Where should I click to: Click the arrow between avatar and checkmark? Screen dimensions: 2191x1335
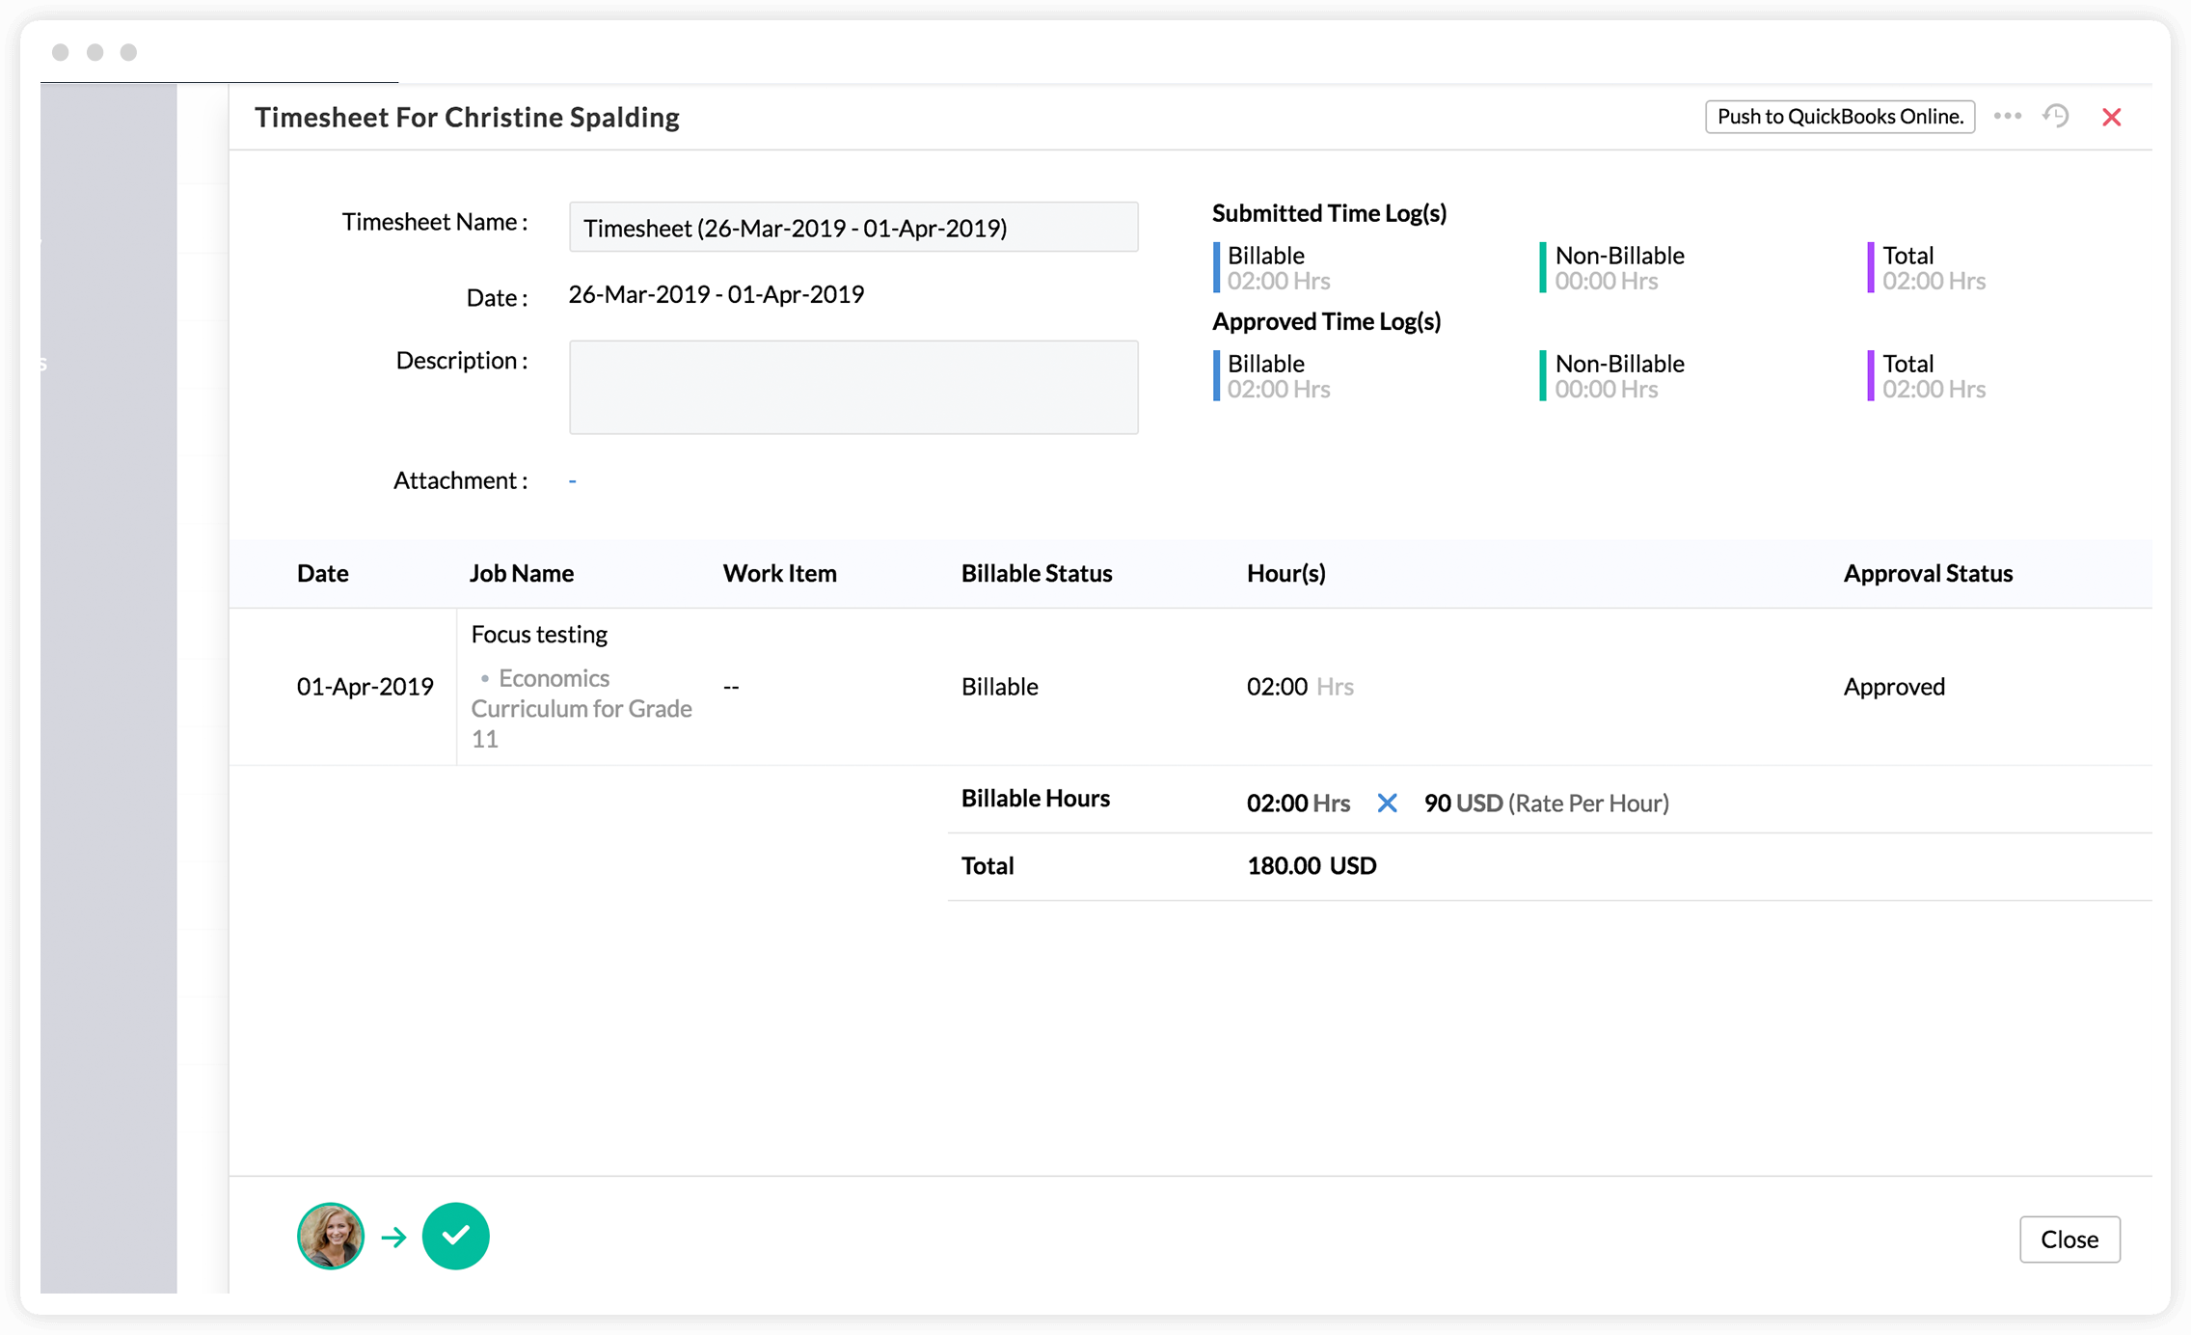point(393,1237)
